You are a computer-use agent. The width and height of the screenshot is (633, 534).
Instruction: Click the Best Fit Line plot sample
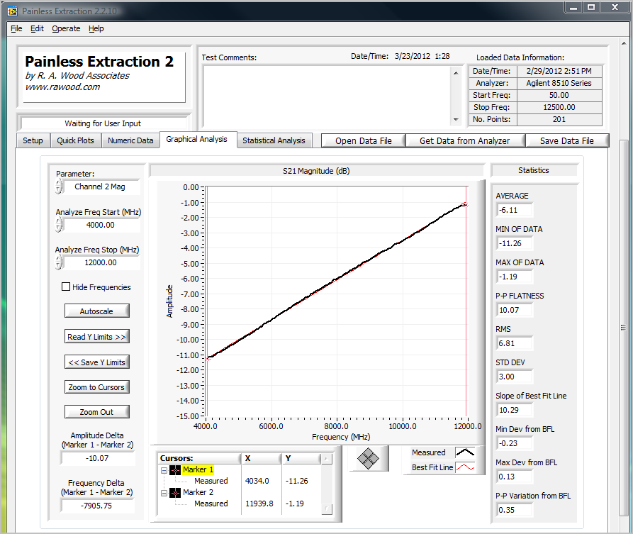[x=465, y=467]
